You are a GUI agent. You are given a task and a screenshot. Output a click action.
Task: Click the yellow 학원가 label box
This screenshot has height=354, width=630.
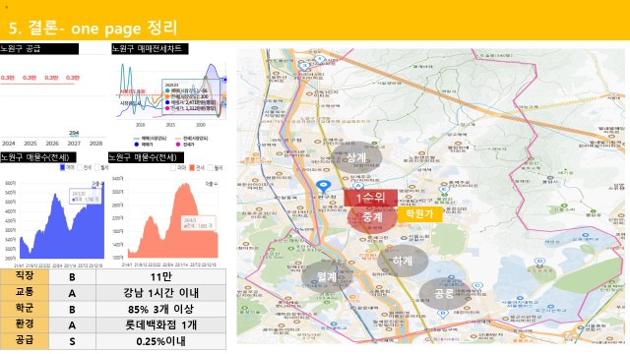click(x=420, y=214)
